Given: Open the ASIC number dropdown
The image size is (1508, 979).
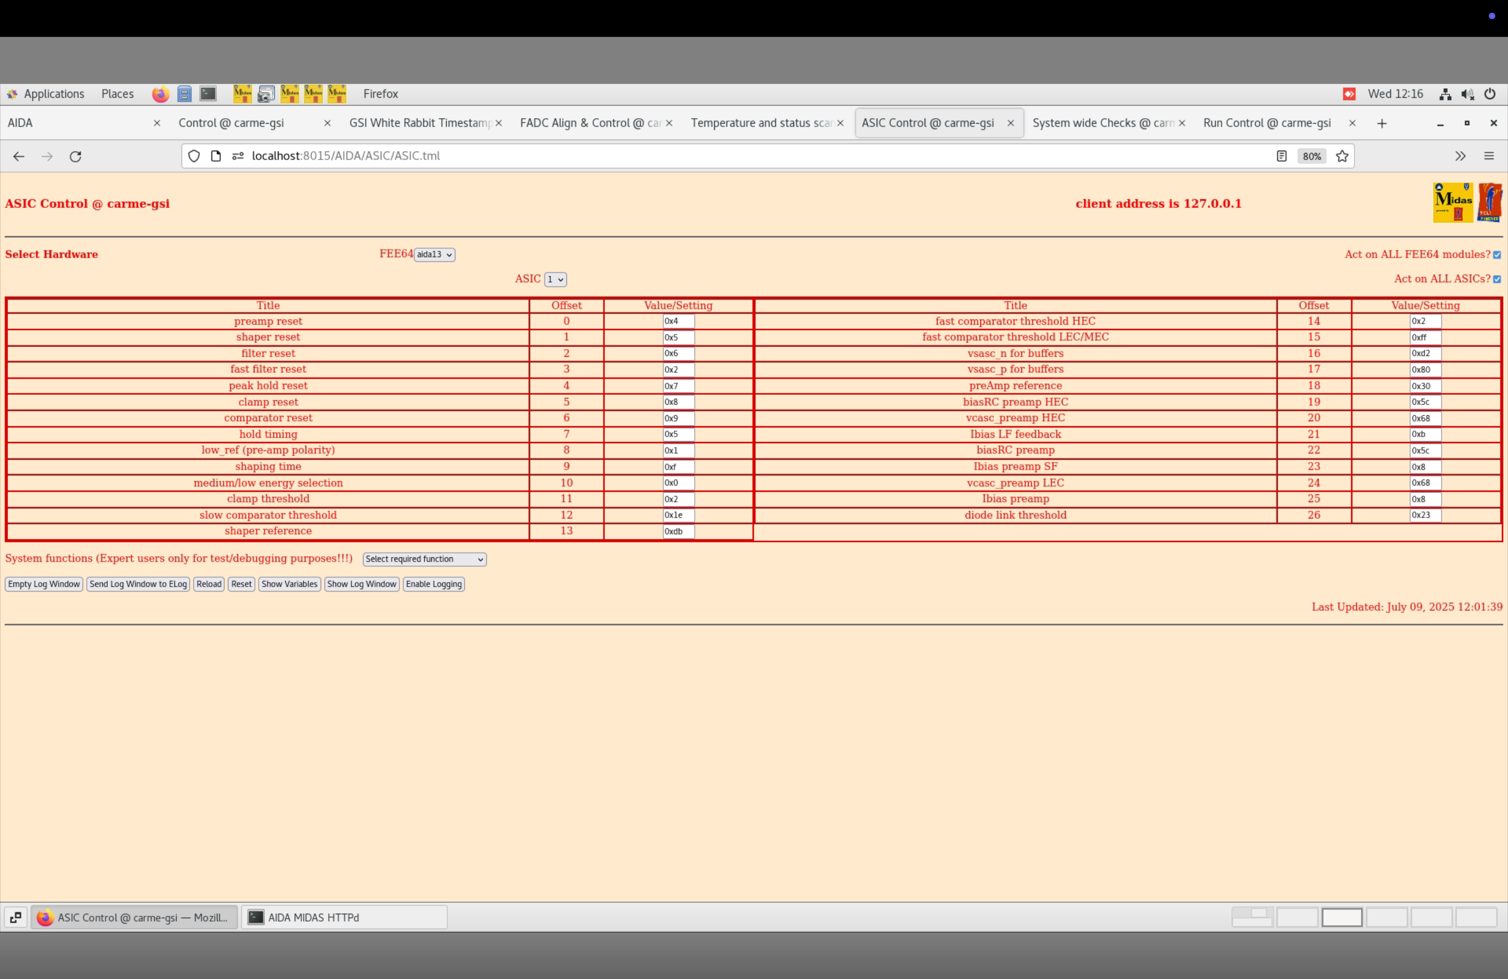Looking at the screenshot, I should click(555, 279).
